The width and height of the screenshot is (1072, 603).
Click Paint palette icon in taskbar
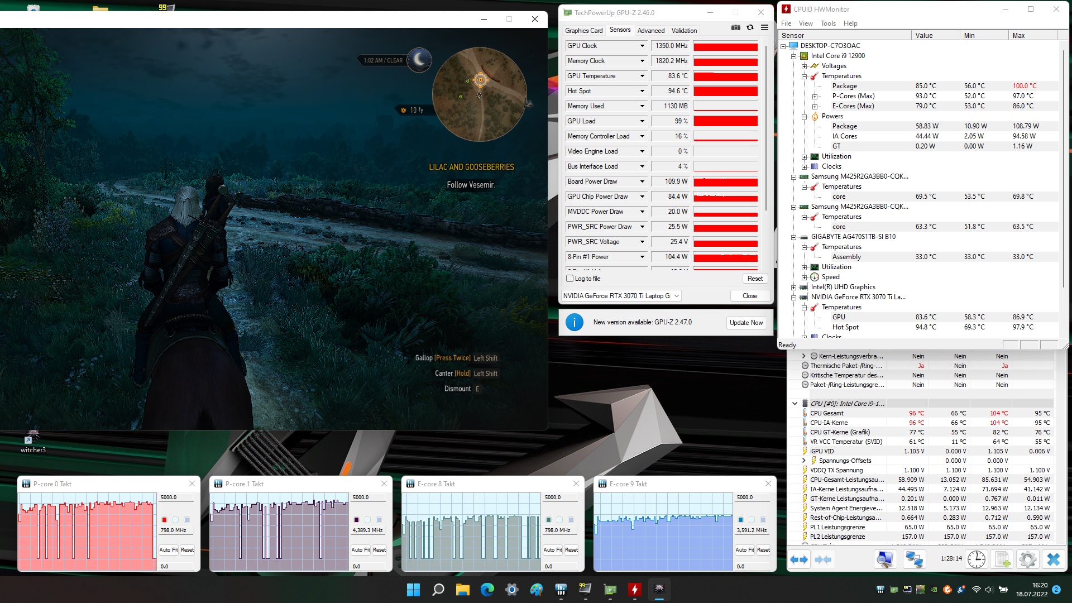tap(537, 590)
